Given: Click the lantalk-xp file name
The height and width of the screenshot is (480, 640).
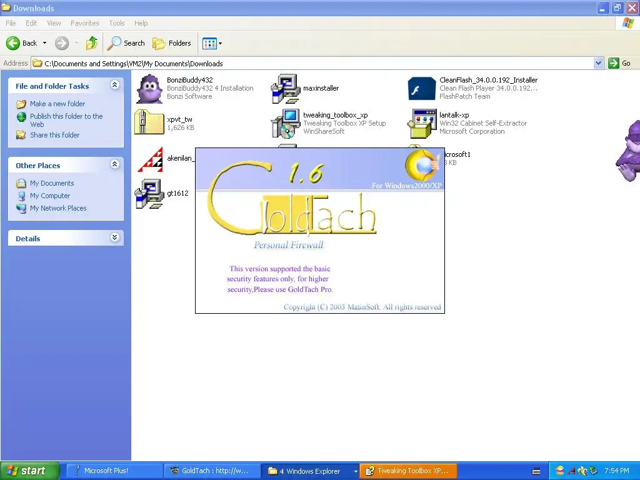Looking at the screenshot, I should (454, 115).
